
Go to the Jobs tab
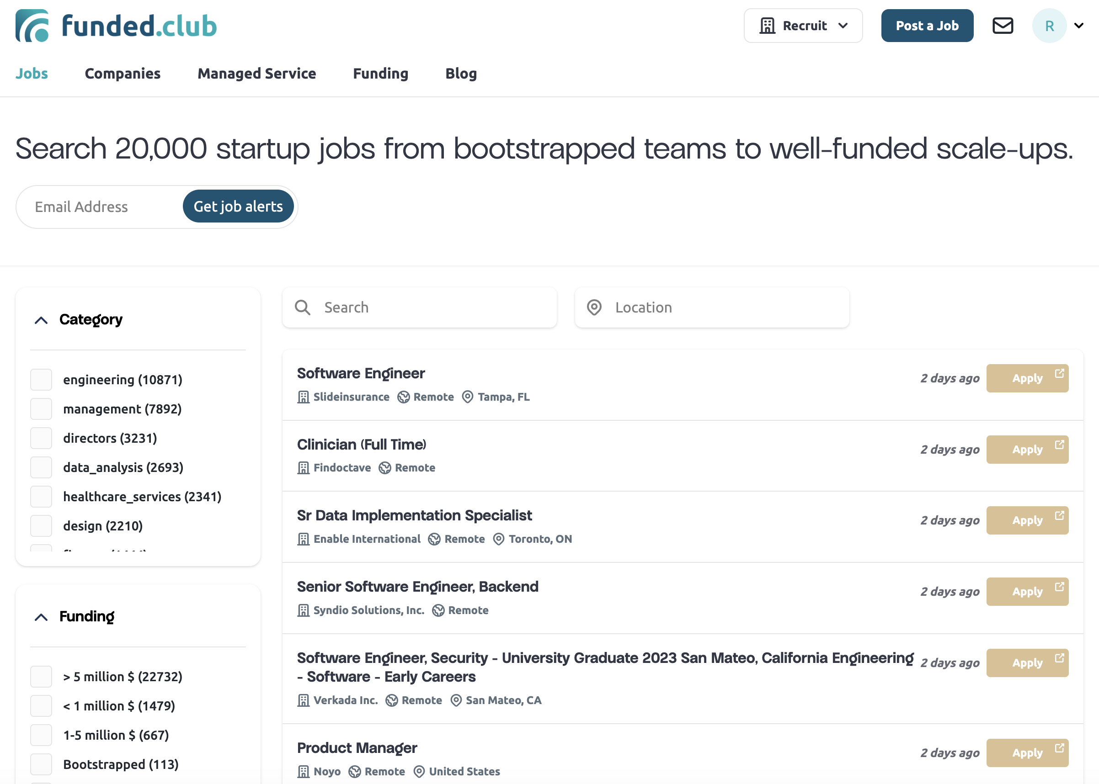click(x=32, y=74)
